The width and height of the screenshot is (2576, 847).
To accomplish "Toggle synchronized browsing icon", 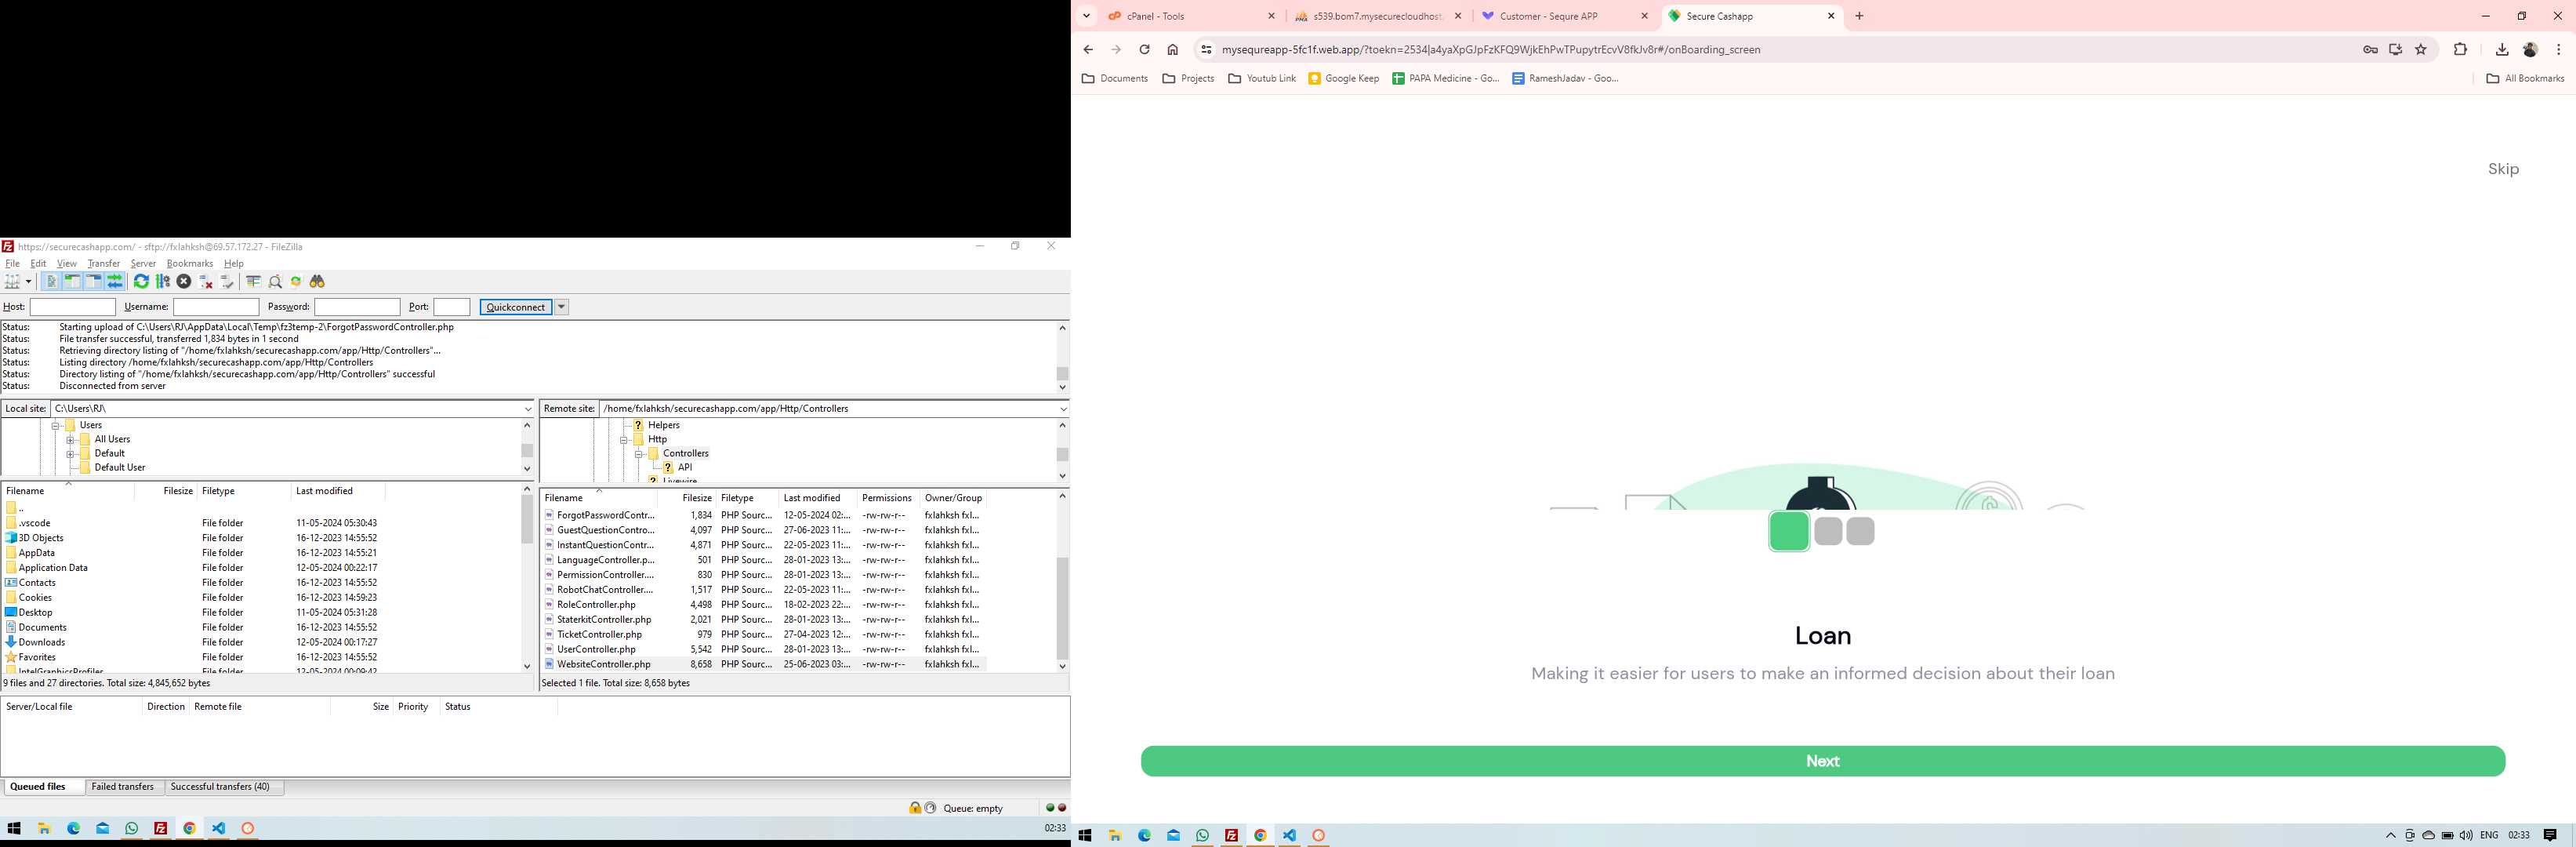I will pyautogui.click(x=296, y=282).
